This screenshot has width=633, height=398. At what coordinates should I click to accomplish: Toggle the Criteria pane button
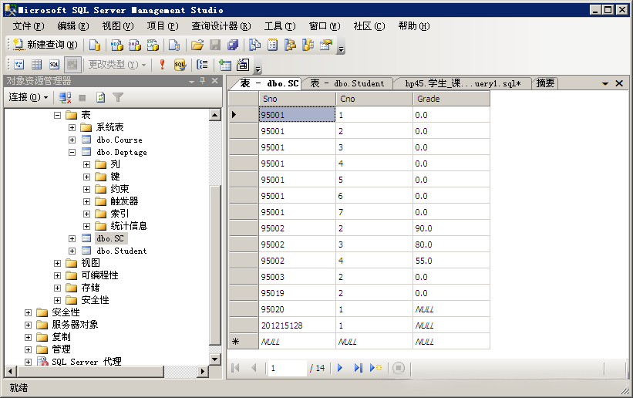click(36, 65)
